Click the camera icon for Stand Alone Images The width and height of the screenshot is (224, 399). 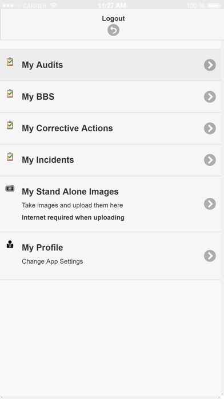pos(10,188)
